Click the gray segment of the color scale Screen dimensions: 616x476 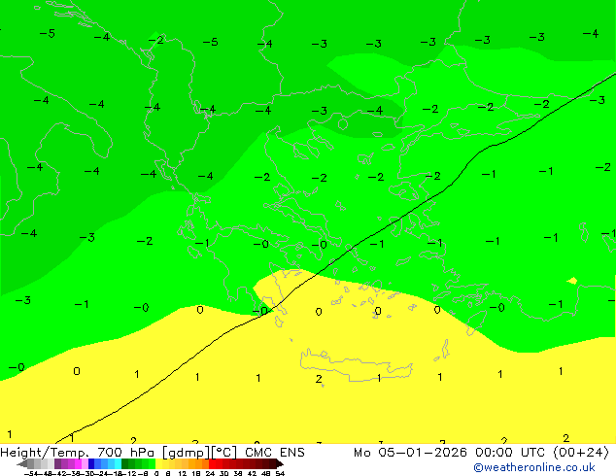pyautogui.click(x=31, y=463)
